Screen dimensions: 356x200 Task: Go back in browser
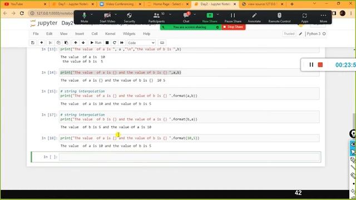coord(5,13)
